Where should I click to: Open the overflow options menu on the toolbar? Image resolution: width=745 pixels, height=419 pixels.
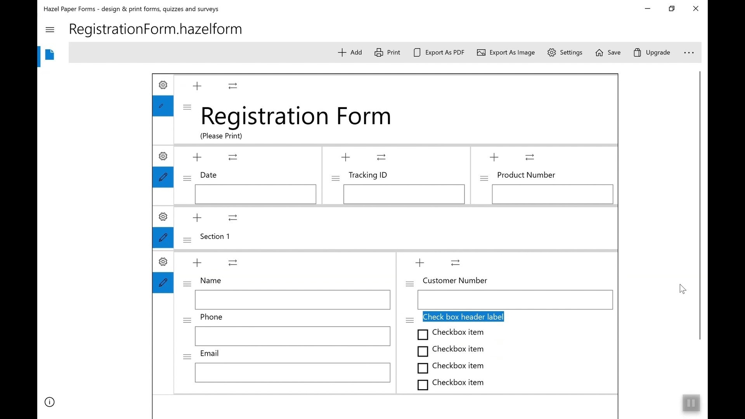click(689, 52)
